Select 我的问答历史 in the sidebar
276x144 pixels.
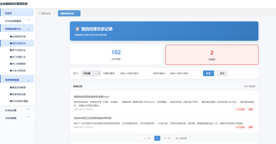[18, 43]
